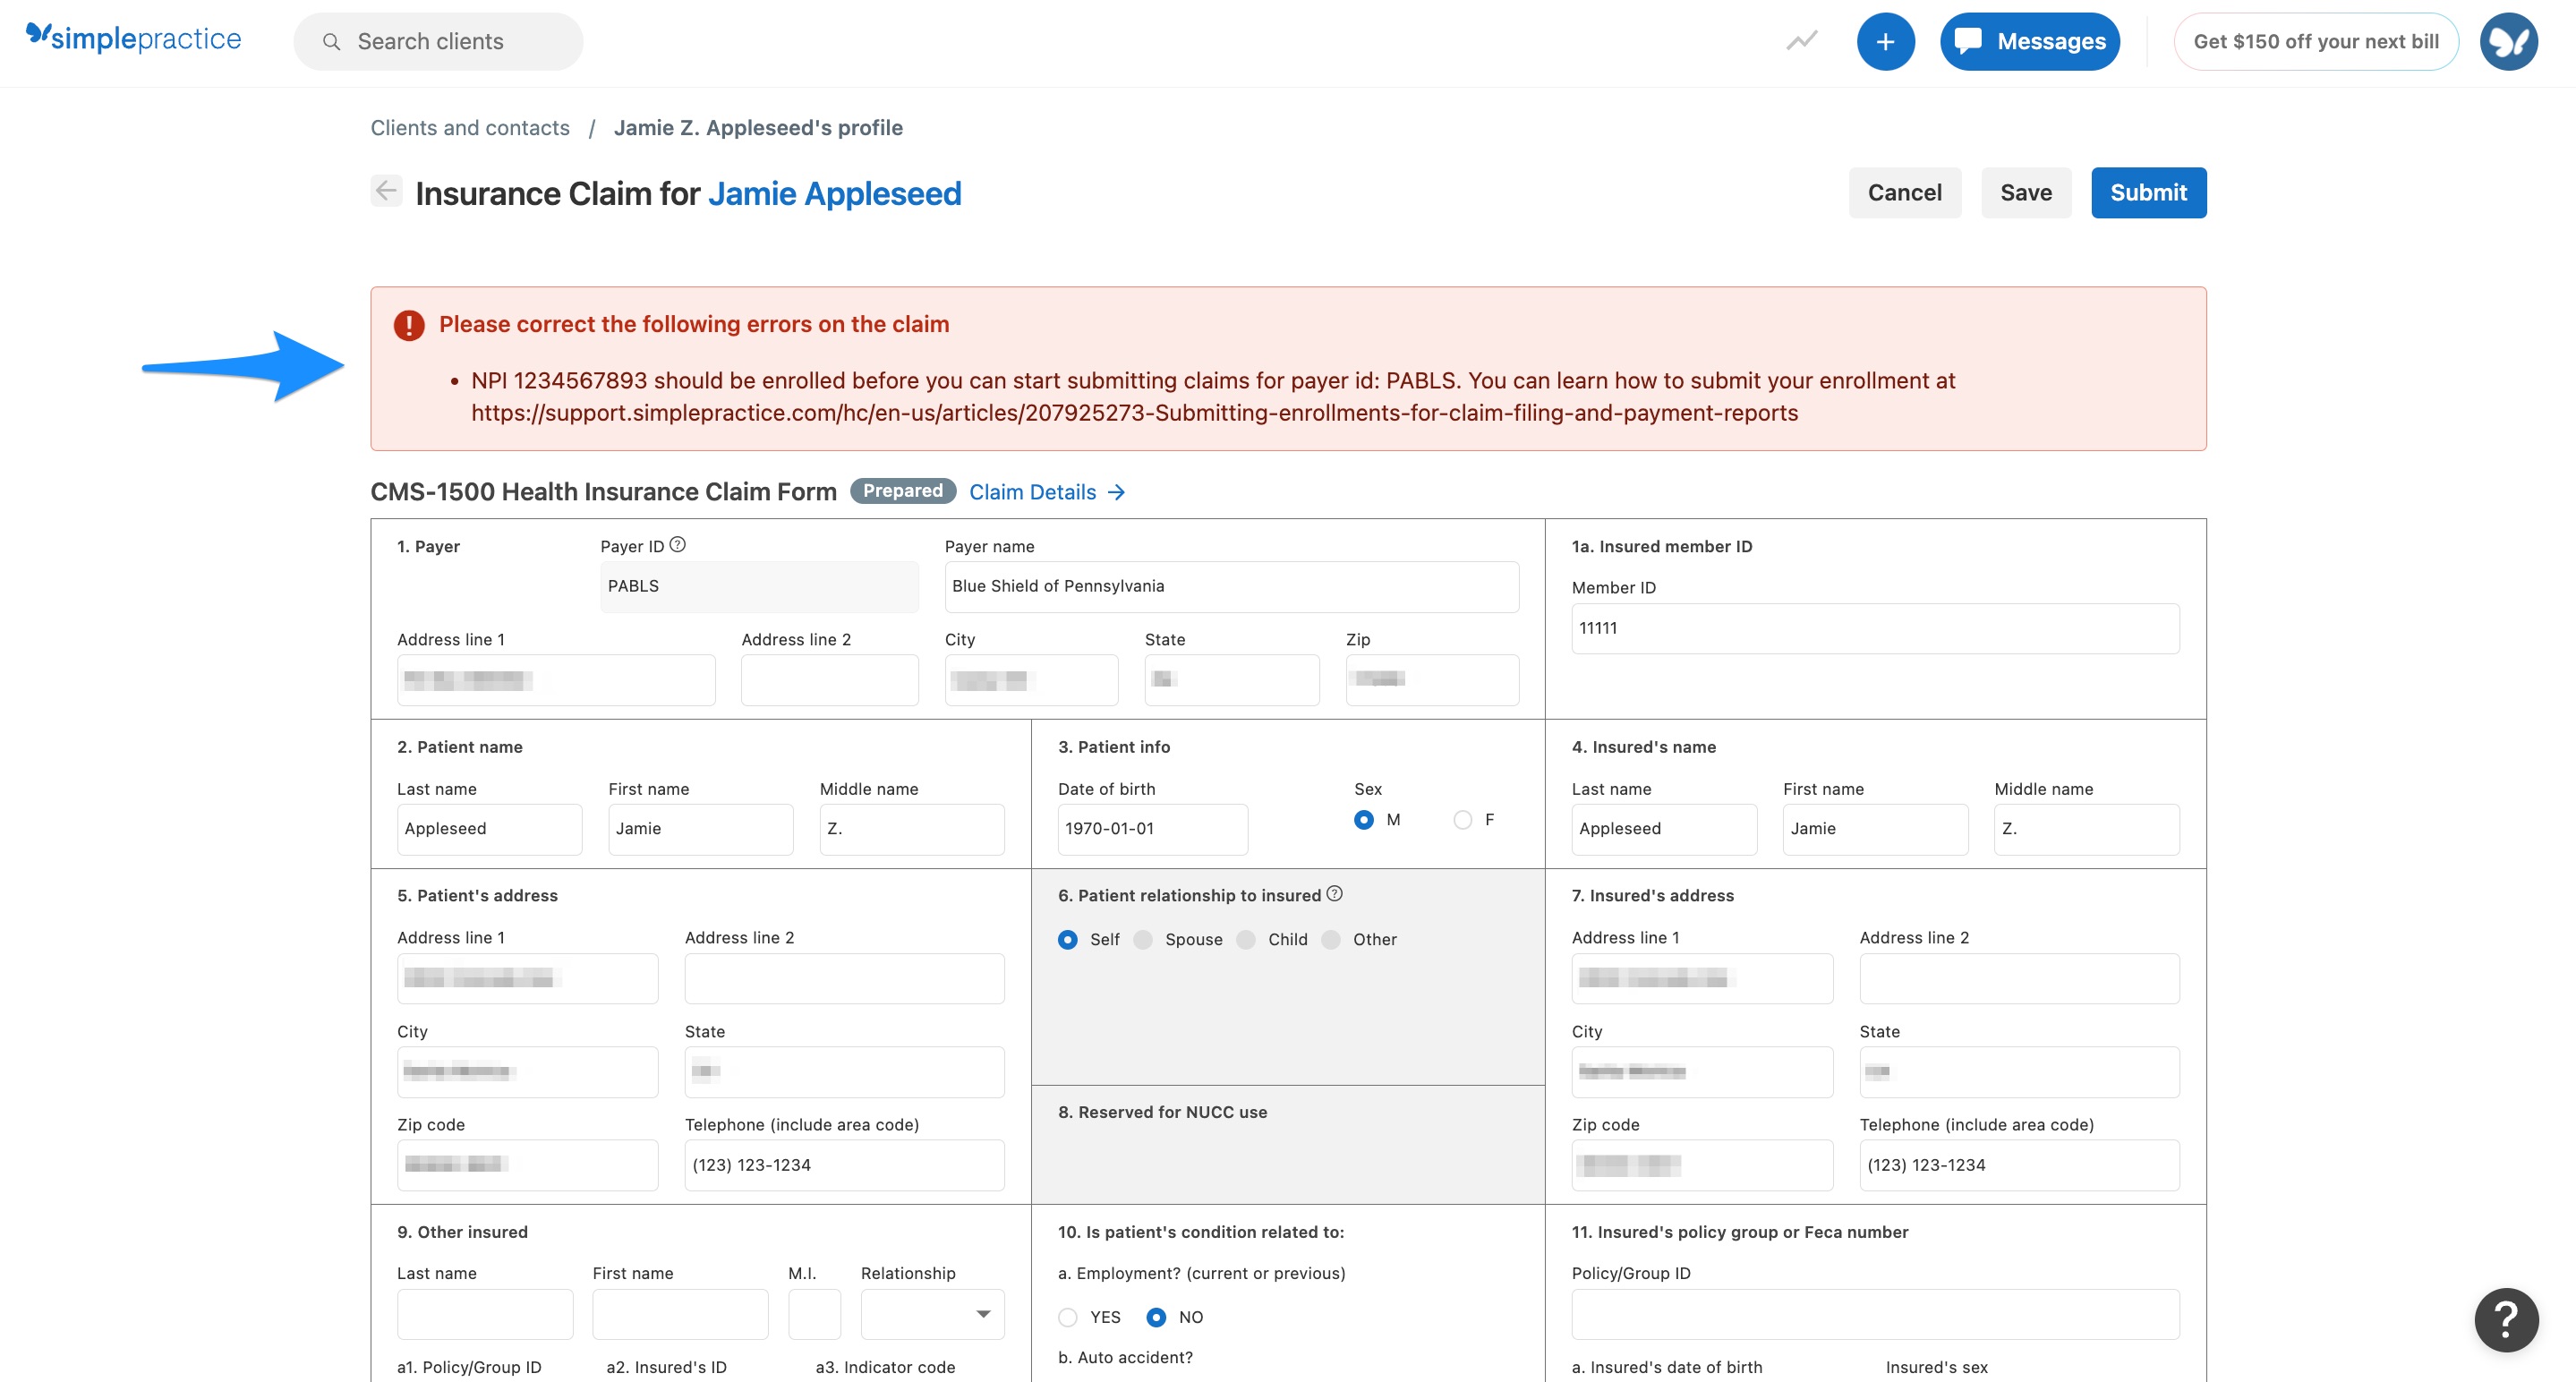Click the Jamie Appleseed name link
Image resolution: width=2576 pixels, height=1382 pixels.
[834, 193]
